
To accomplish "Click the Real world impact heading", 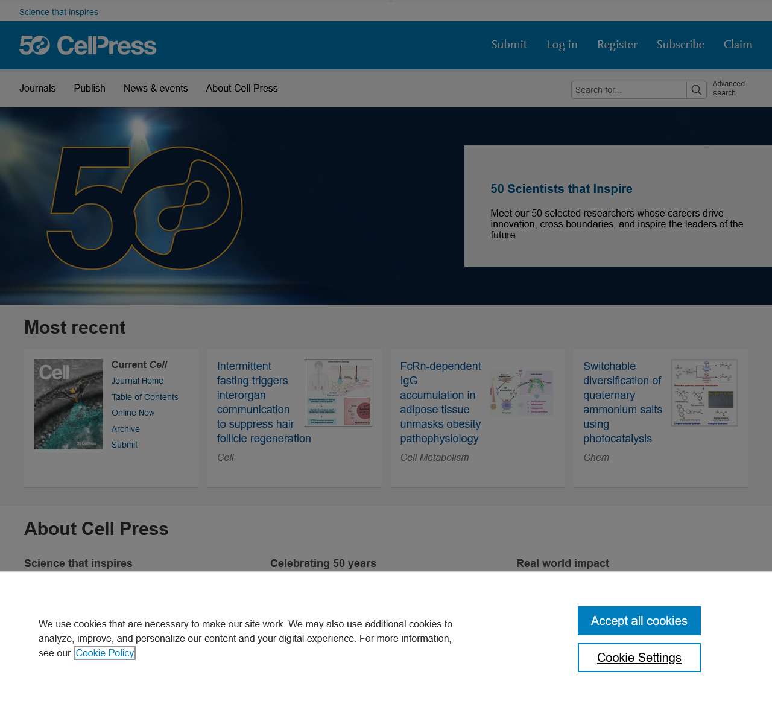I will click(x=563, y=563).
